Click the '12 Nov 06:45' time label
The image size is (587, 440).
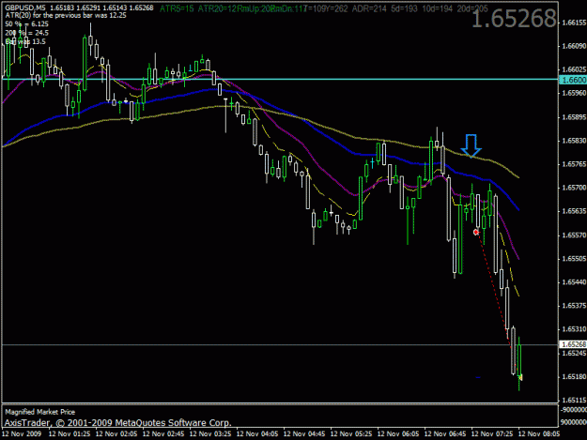445,434
